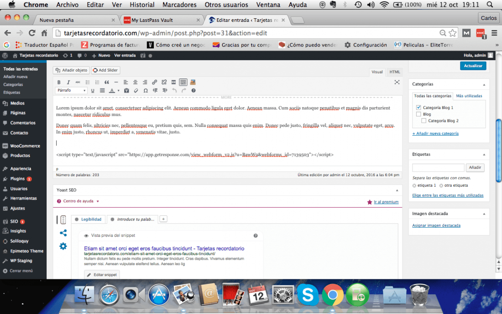Clear formatting with eraser icon
The width and height of the screenshot is (502, 314).
pos(136,90)
